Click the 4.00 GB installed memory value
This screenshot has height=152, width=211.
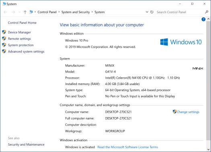[x=122, y=84]
